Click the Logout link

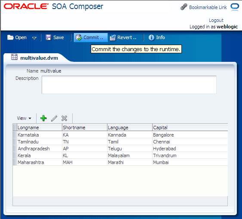(216, 20)
